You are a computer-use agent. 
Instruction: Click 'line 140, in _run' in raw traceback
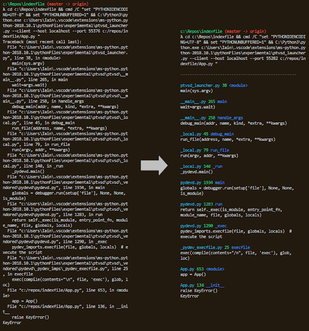[x=43, y=166]
